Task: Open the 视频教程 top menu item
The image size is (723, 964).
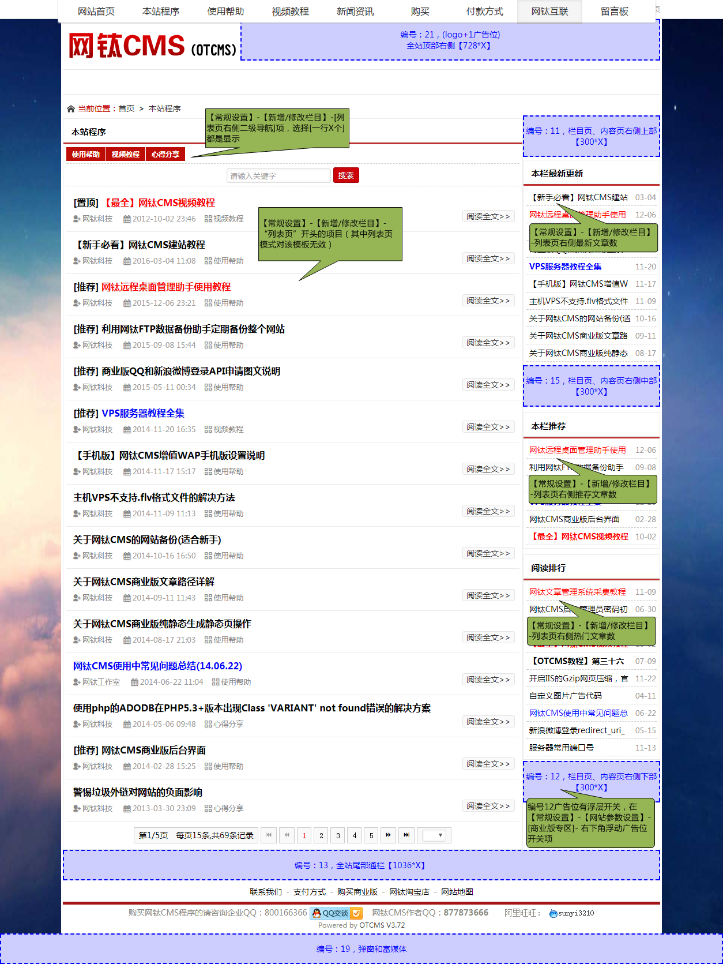Action: click(x=290, y=12)
